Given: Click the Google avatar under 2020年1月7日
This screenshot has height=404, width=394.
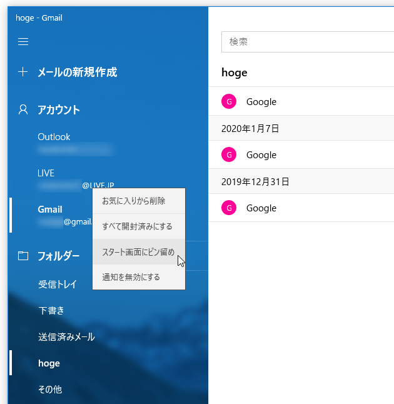Looking at the screenshot, I should [x=228, y=154].
